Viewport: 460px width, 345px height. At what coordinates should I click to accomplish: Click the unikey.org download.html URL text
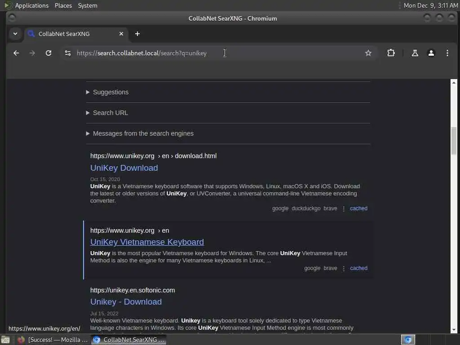[154, 156]
